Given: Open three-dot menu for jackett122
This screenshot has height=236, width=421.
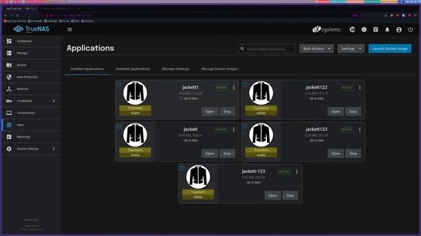Looking at the screenshot, I should (360, 88).
